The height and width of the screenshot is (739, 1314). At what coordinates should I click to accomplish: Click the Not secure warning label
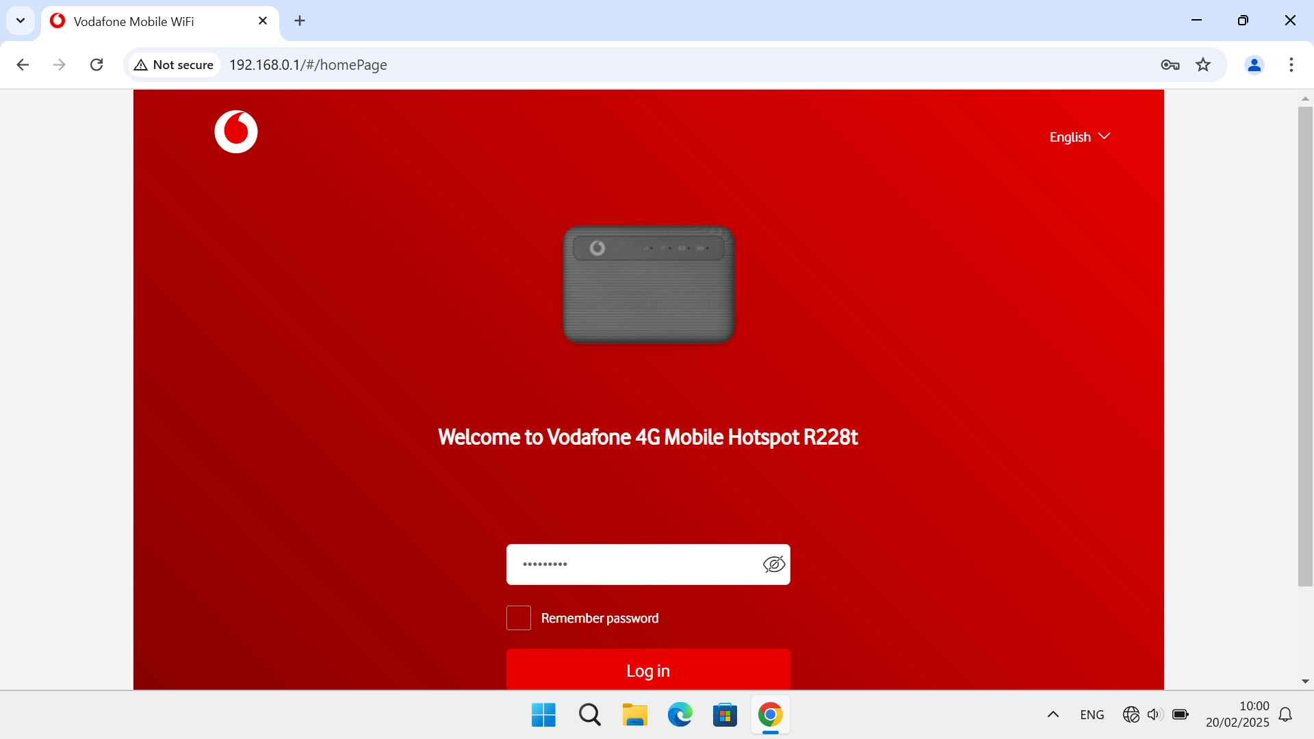[173, 64]
